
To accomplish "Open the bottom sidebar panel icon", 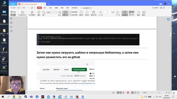I will [11, 31].
